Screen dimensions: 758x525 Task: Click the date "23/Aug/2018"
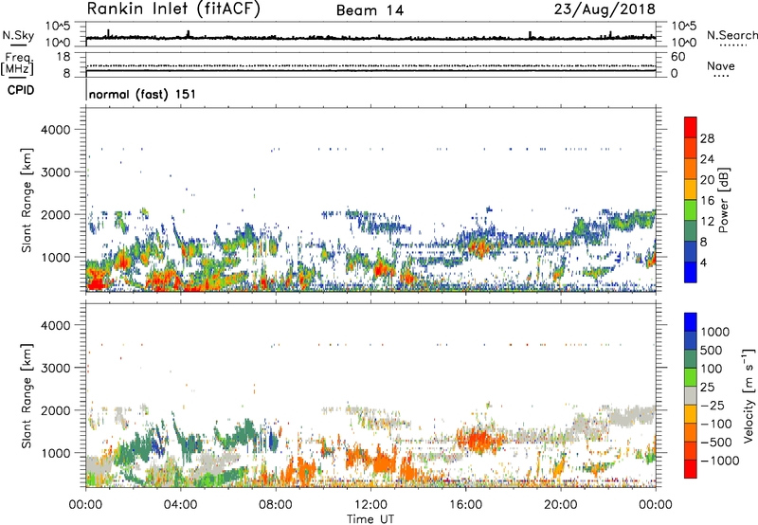pyautogui.click(x=605, y=9)
